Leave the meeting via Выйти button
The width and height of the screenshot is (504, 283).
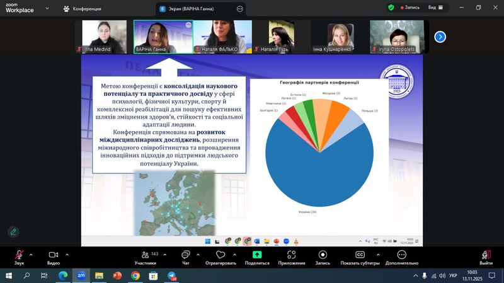point(486,256)
